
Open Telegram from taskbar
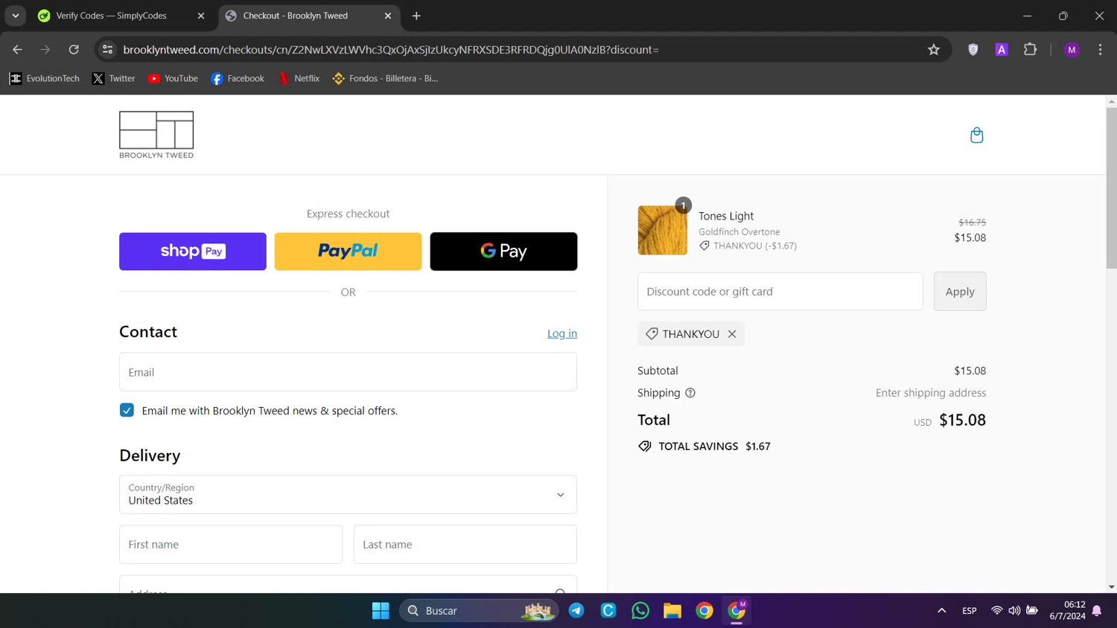pos(576,611)
